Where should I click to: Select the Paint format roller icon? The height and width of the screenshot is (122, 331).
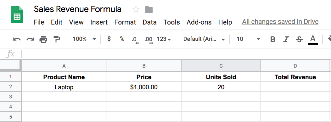point(57,39)
